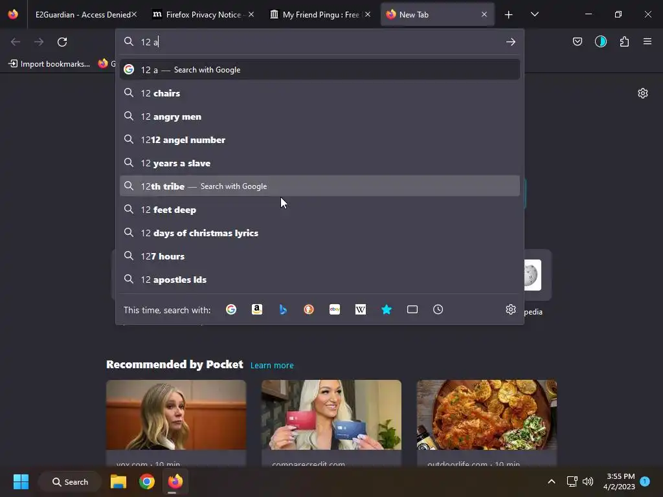Switch to Firefox Privacy Notice tab
This screenshot has height=497, width=663.
click(203, 14)
